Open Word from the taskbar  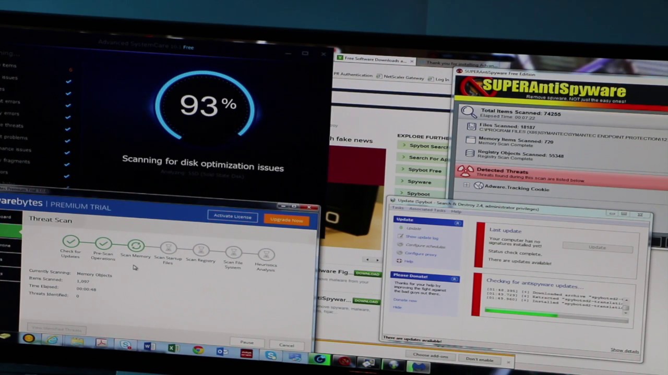(149, 346)
